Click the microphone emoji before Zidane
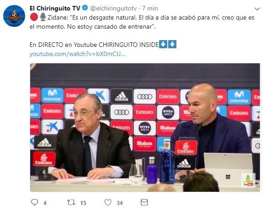266x210 pixels. (x=43, y=17)
